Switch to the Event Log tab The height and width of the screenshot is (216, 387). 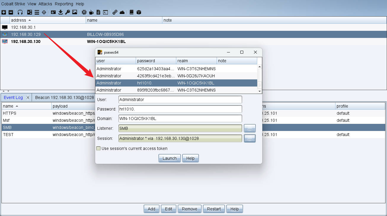[x=13, y=97]
